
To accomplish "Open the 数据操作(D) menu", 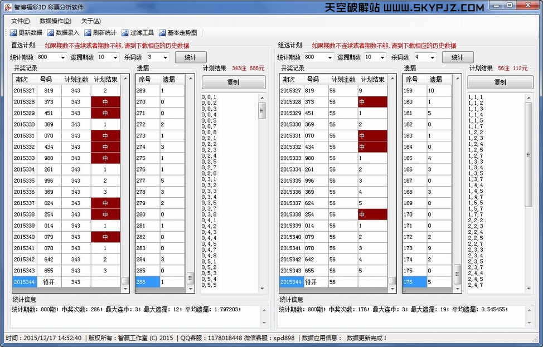I will 55,21.
